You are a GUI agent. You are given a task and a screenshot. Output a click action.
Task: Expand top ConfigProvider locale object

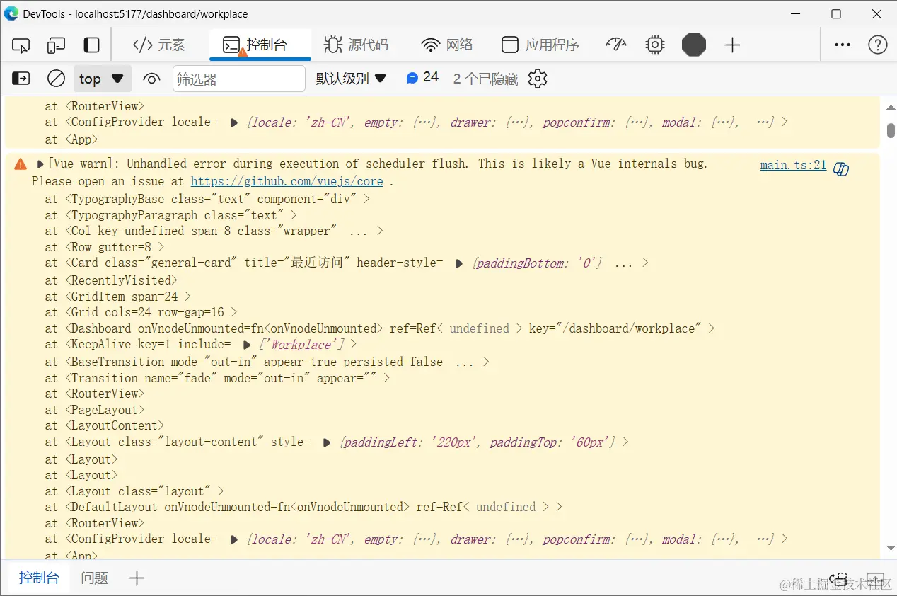[234, 122]
